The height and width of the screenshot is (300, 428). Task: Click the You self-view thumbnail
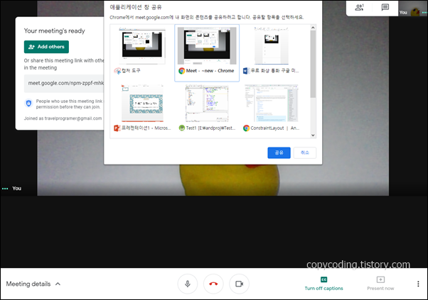tap(412, 9)
